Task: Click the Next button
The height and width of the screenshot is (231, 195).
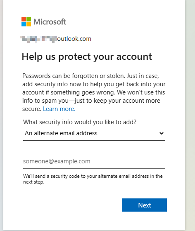Action: click(x=145, y=205)
